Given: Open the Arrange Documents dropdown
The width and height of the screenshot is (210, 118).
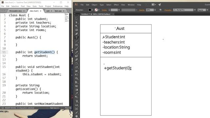Looking at the screenshot, I should pos(154,5).
